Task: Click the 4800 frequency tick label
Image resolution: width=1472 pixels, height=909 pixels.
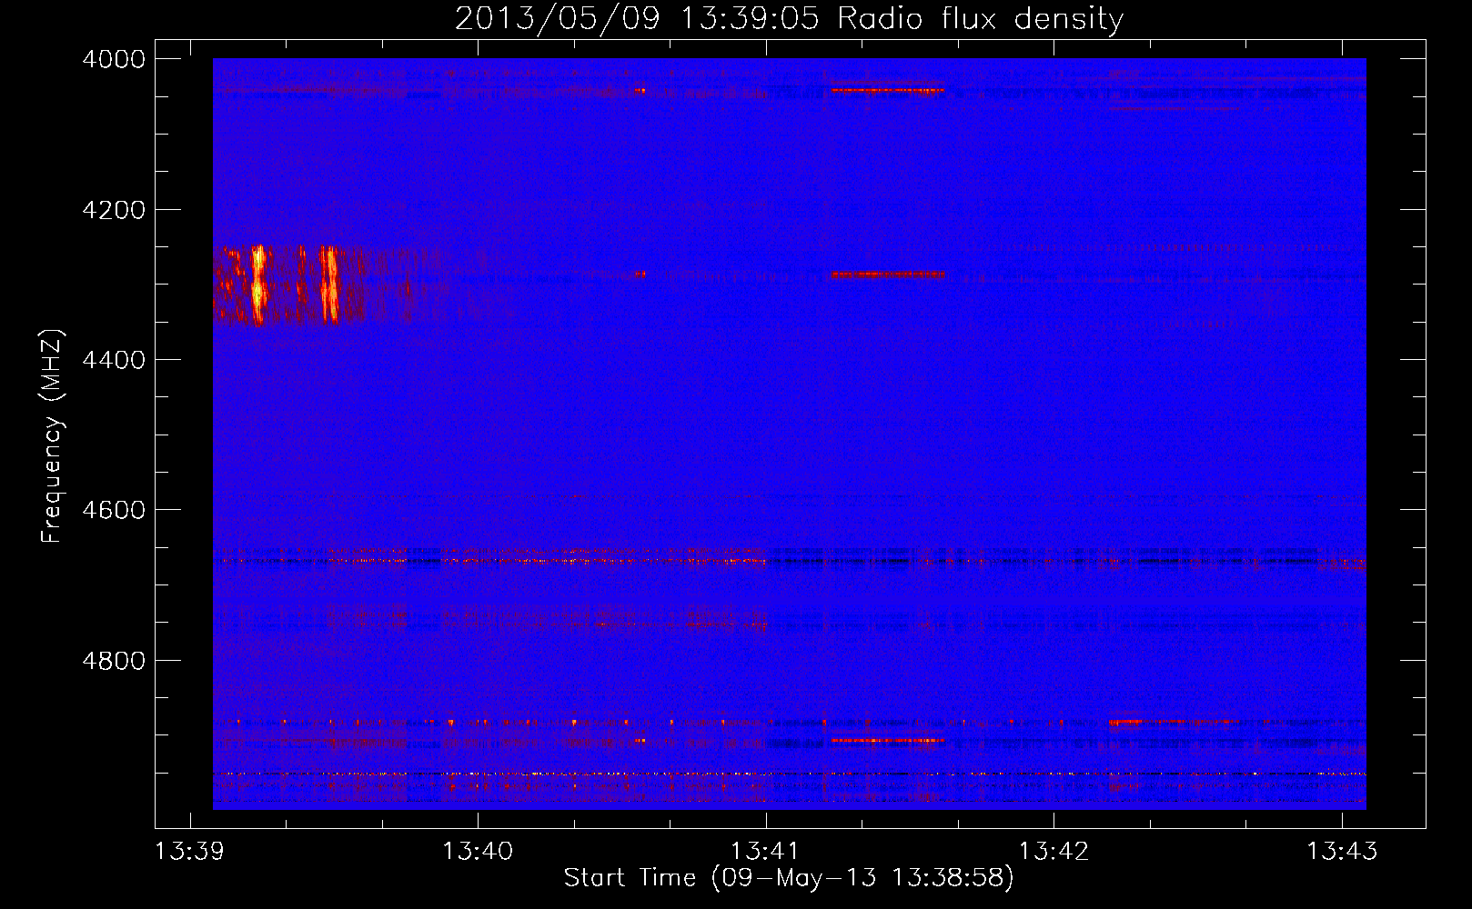Action: pos(113,660)
